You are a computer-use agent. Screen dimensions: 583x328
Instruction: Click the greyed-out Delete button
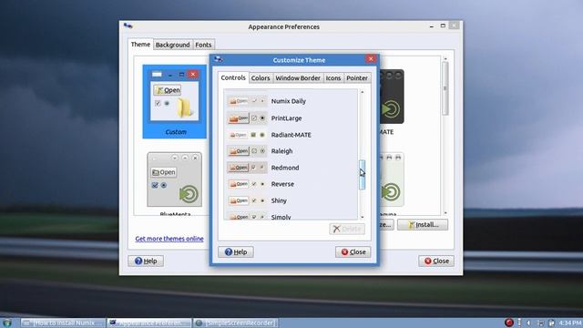(x=347, y=229)
